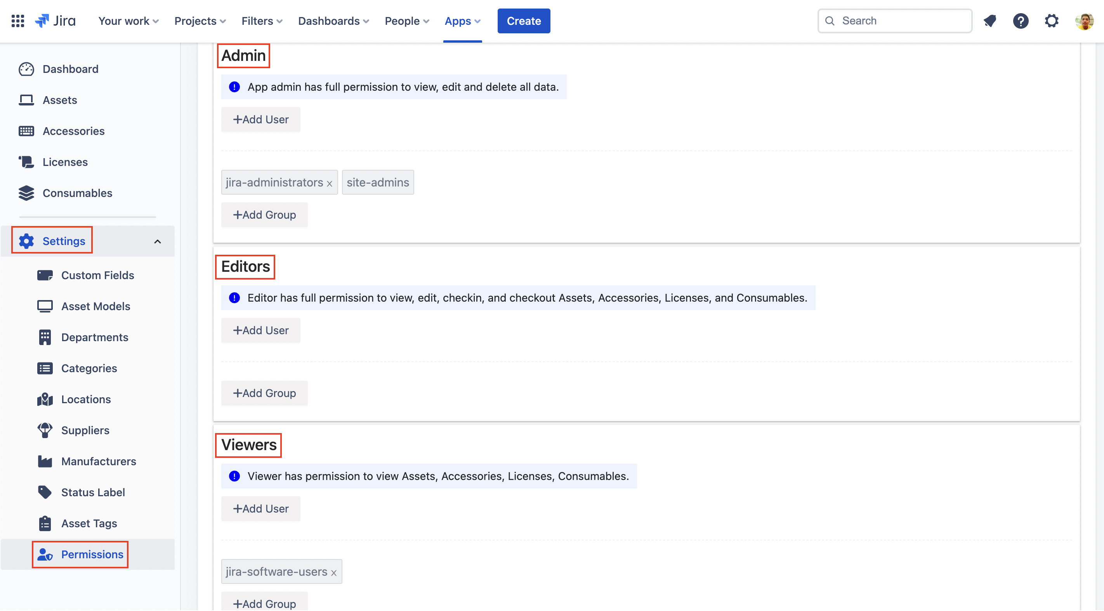
Task: Open the Dashboard gauge icon in sidebar
Action: pos(26,69)
